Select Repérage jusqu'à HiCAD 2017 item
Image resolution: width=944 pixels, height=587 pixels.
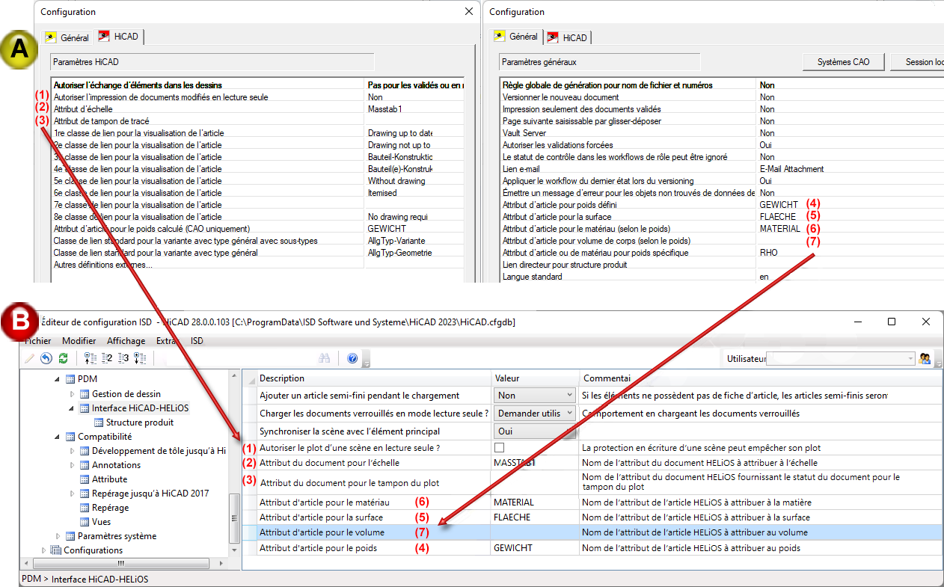click(150, 494)
